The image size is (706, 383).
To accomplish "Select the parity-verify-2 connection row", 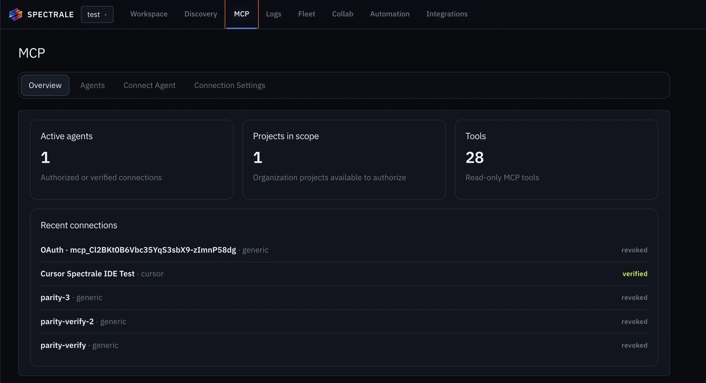I will pos(344,322).
